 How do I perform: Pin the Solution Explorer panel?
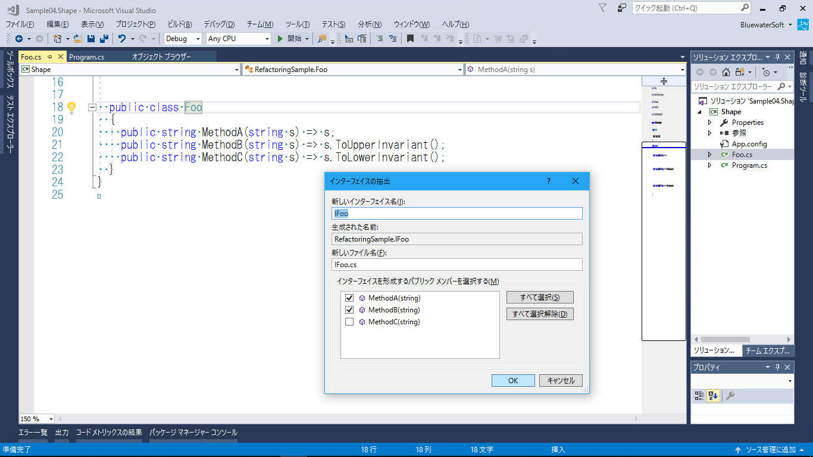(x=778, y=57)
